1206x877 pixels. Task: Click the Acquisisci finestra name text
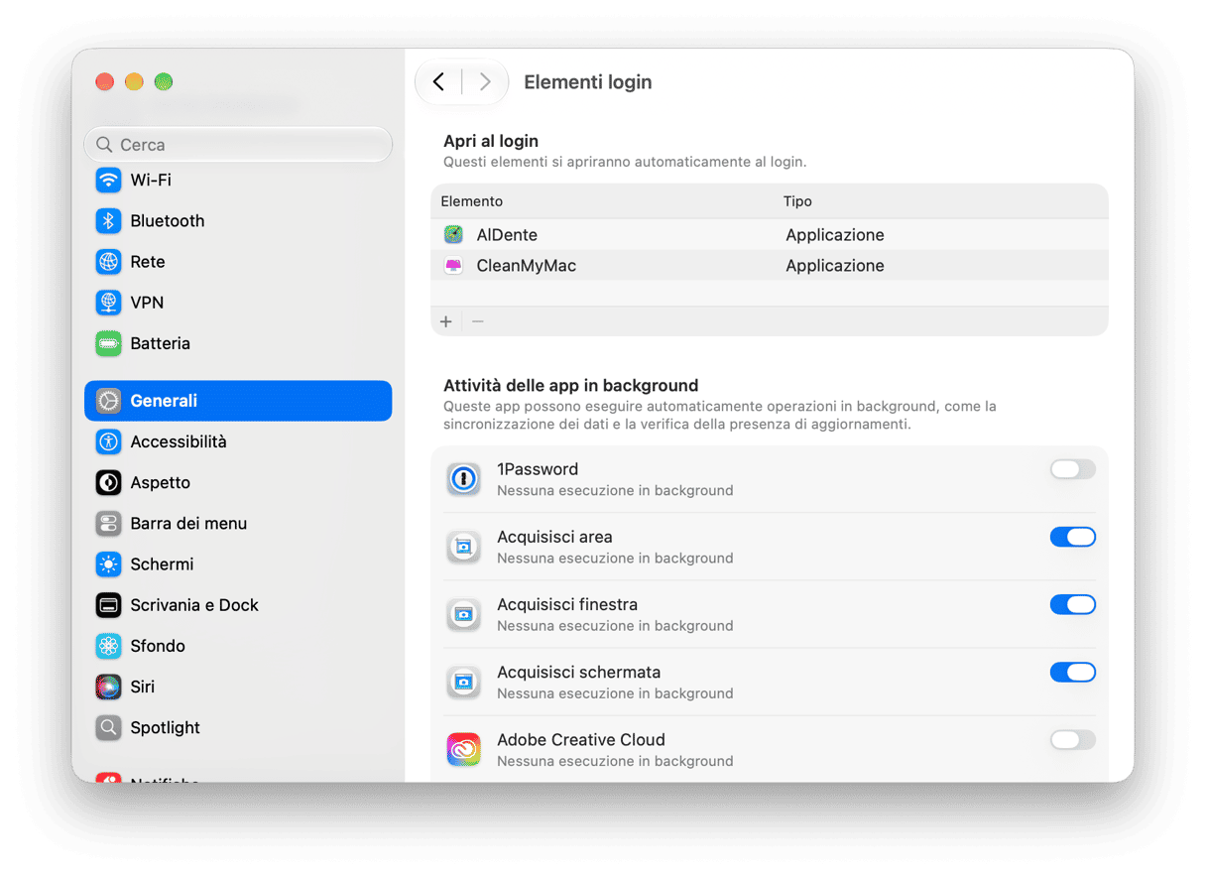tap(567, 604)
